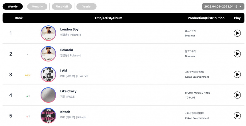The height and width of the screenshot is (126, 246).
Task: Play the Polaroid track
Action: [237, 54]
